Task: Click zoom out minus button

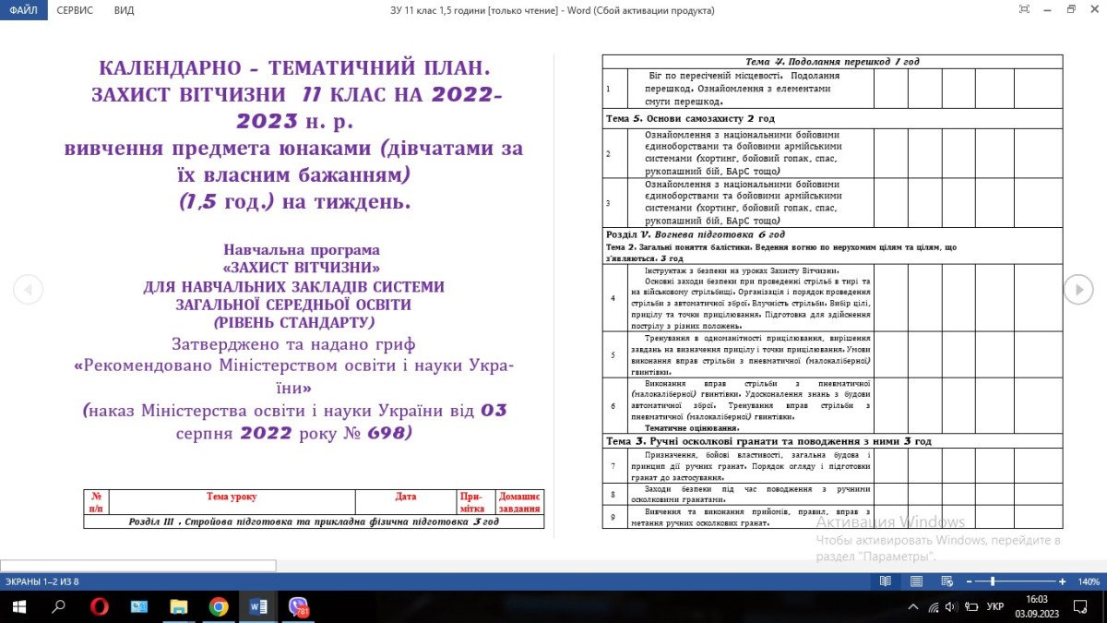Action: coord(970,581)
